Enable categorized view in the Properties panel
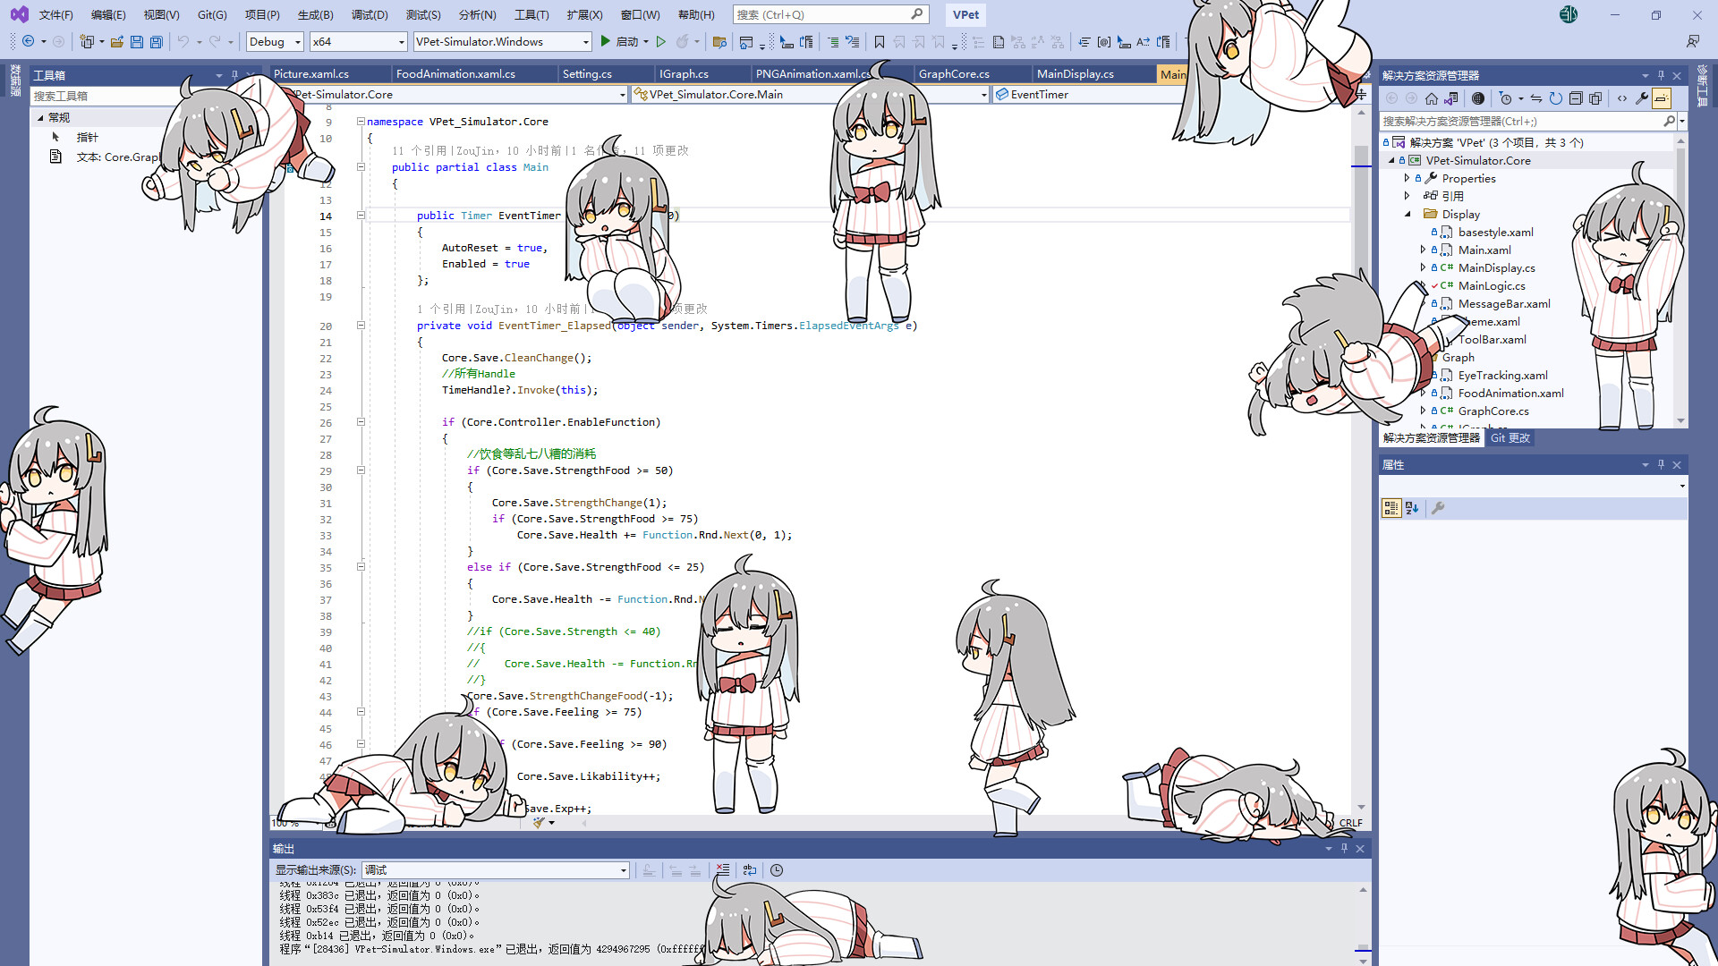This screenshot has height=966, width=1718. [1391, 507]
